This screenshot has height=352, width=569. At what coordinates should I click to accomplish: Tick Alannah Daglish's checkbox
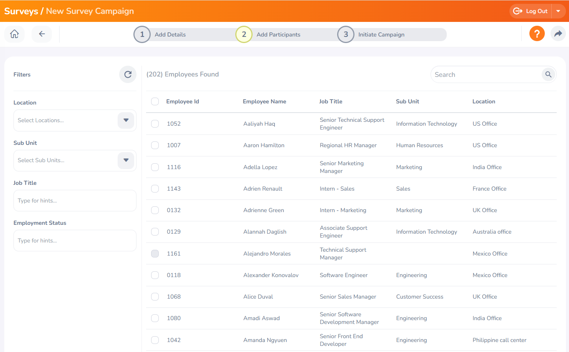click(155, 232)
